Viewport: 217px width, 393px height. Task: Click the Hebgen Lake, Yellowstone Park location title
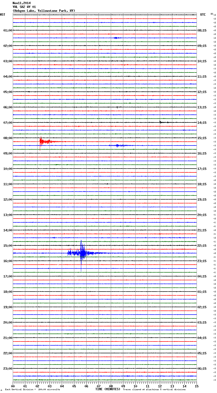pos(44,11)
